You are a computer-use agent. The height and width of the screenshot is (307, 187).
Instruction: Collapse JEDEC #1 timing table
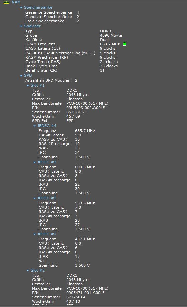coord(34,234)
